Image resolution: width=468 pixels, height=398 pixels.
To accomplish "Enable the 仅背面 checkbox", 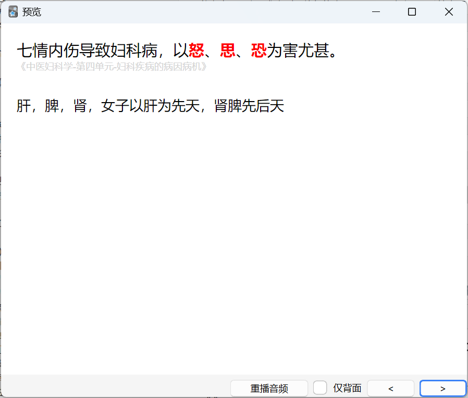I will [x=320, y=388].
